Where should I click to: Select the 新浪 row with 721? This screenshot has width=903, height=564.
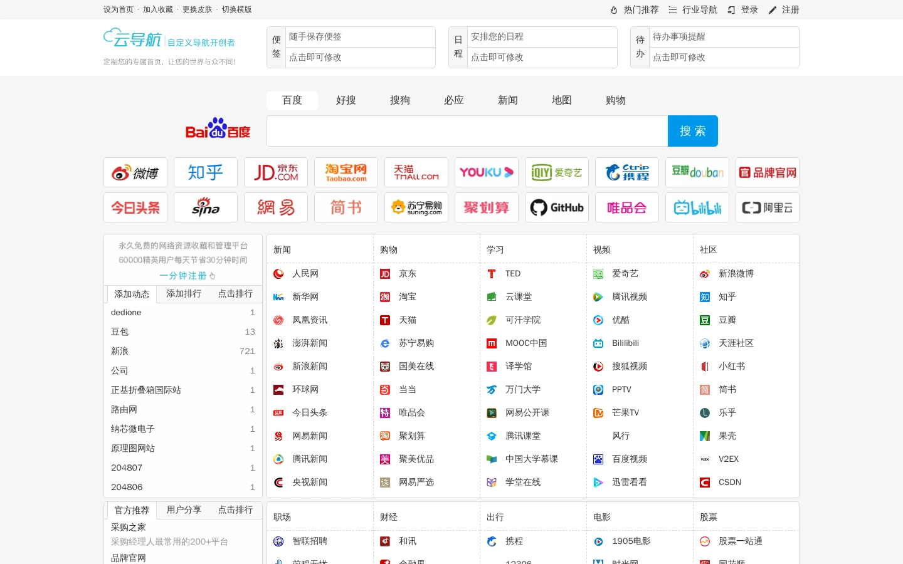coord(183,351)
